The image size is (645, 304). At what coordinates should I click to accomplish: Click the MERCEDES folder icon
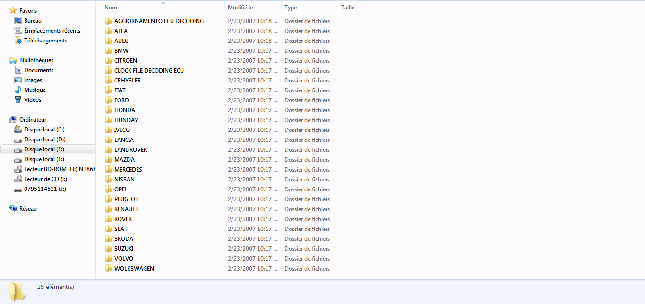pos(108,169)
